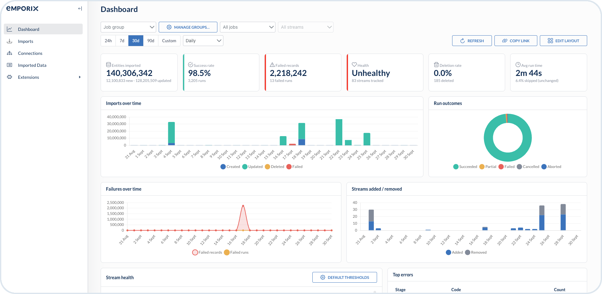
Task: Click the Dashboard chart icon in sidebar
Action: coord(9,29)
